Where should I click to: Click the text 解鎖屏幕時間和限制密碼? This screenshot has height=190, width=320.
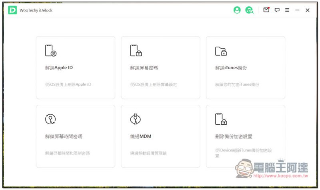tap(67, 153)
